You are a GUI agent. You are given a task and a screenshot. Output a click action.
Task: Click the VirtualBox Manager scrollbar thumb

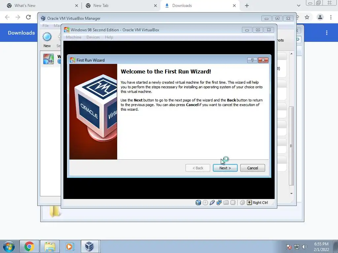291,146
